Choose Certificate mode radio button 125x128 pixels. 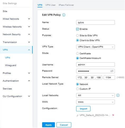(77, 53)
